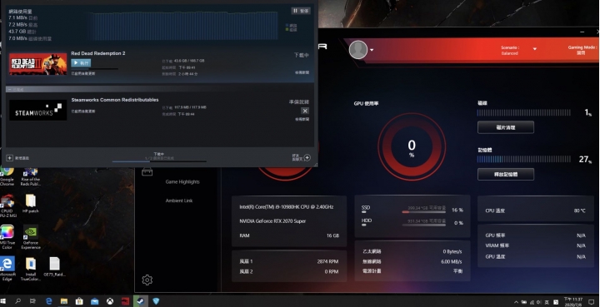Open Ambient Link in Dragon Center sidebar
600x307 pixels.
(179, 201)
